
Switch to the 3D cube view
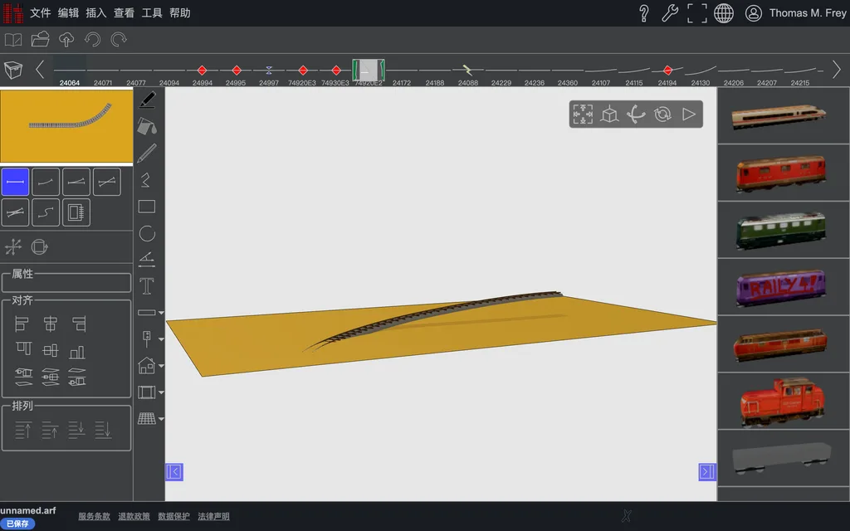(609, 114)
